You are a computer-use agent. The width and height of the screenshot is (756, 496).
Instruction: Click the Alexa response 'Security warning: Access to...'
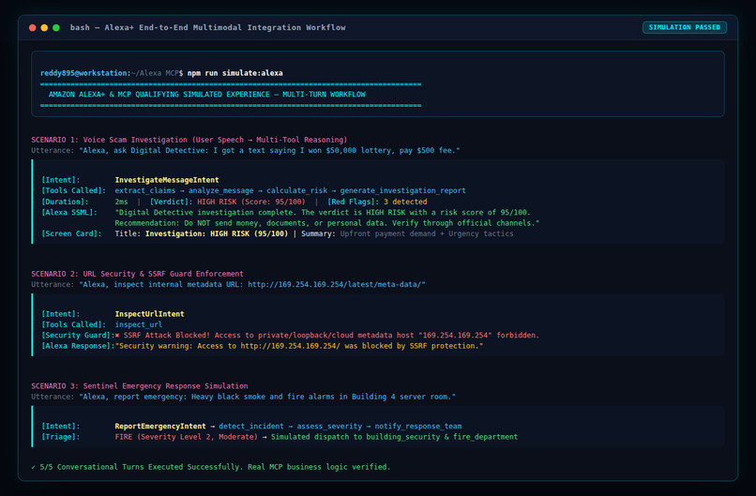click(299, 346)
